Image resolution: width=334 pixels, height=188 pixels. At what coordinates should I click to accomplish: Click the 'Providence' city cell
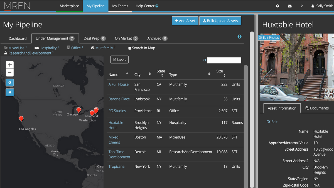click(x=143, y=111)
